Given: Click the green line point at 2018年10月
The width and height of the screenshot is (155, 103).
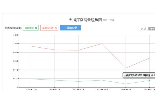Looking at the screenshot, I should click(x=31, y=79).
